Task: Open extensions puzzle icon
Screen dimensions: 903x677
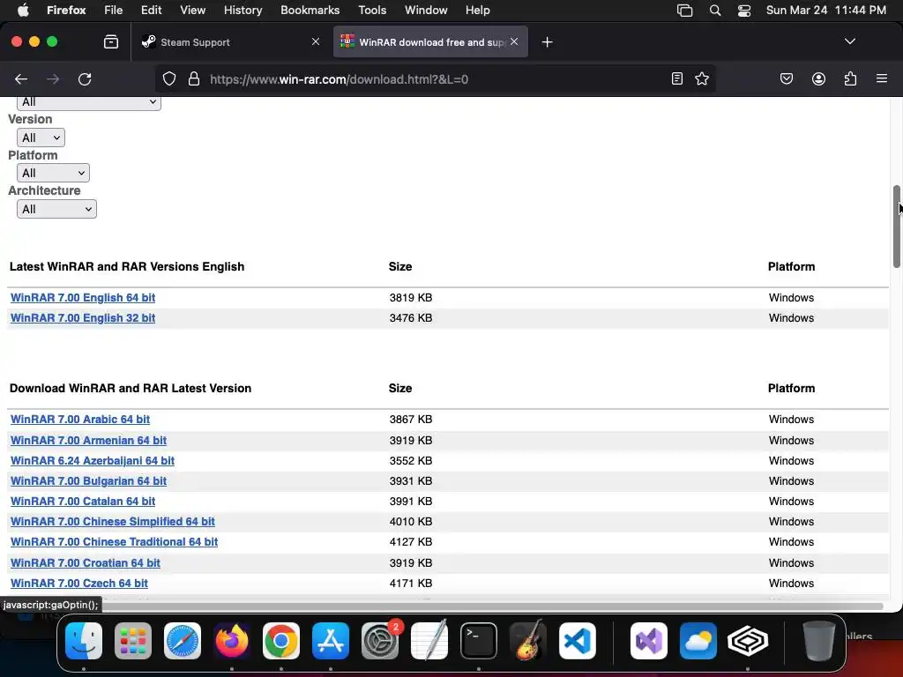Action: [850, 78]
